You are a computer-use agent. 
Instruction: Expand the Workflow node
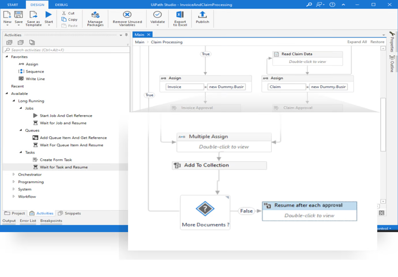(x=14, y=196)
